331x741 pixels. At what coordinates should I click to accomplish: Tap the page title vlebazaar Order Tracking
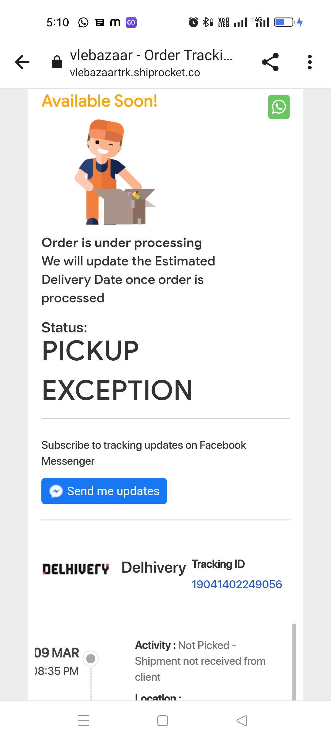click(151, 55)
